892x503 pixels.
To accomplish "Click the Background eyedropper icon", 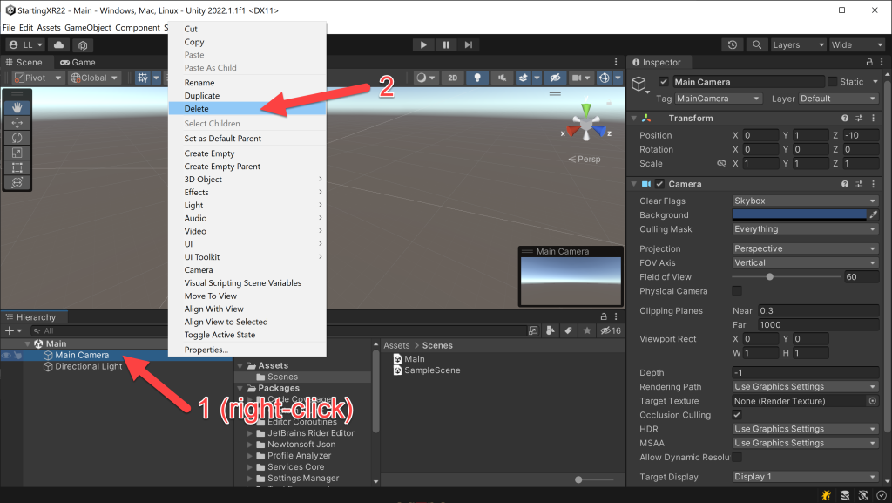I will (873, 214).
